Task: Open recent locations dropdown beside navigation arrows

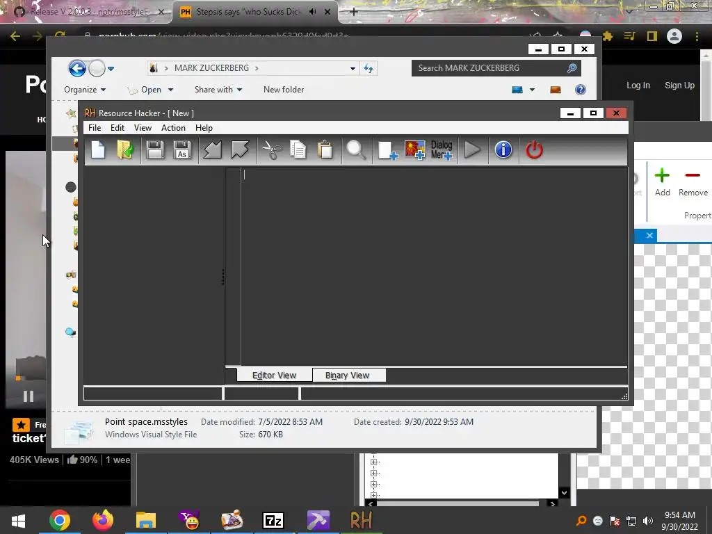Action: coord(111,69)
